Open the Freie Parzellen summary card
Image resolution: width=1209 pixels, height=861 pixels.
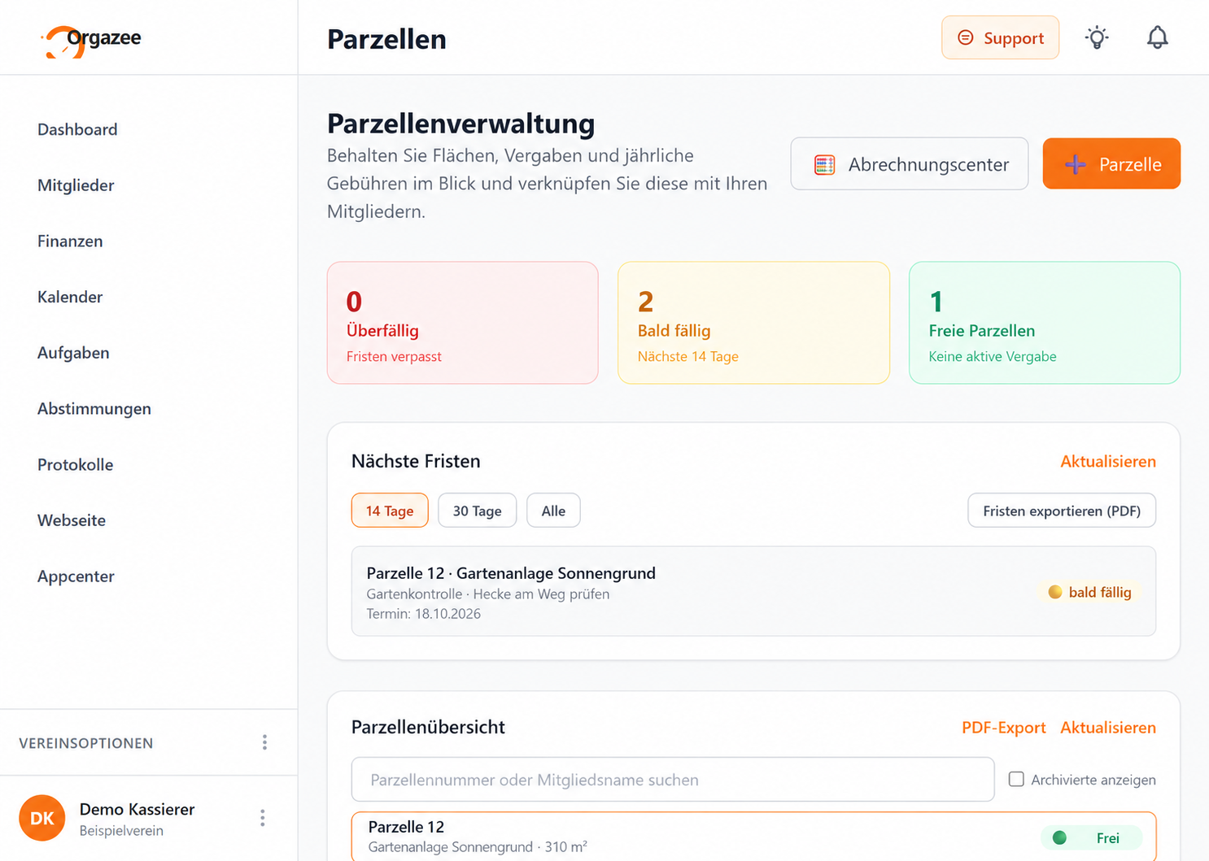click(1045, 323)
